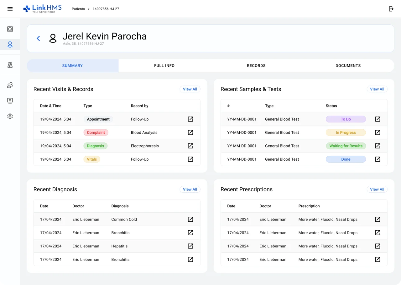
Task: Open the Hepatitis diagnosis entry
Action: tap(190, 246)
